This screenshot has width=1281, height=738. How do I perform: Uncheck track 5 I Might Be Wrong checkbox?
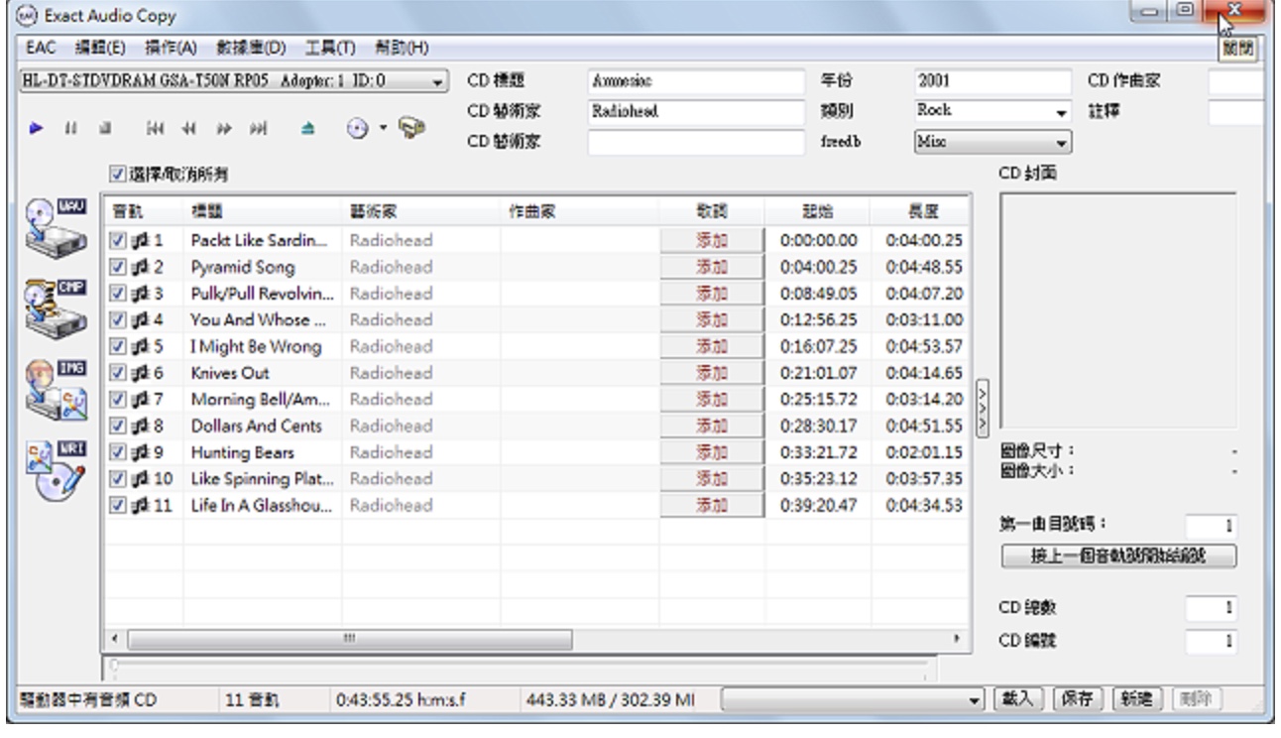(x=118, y=346)
